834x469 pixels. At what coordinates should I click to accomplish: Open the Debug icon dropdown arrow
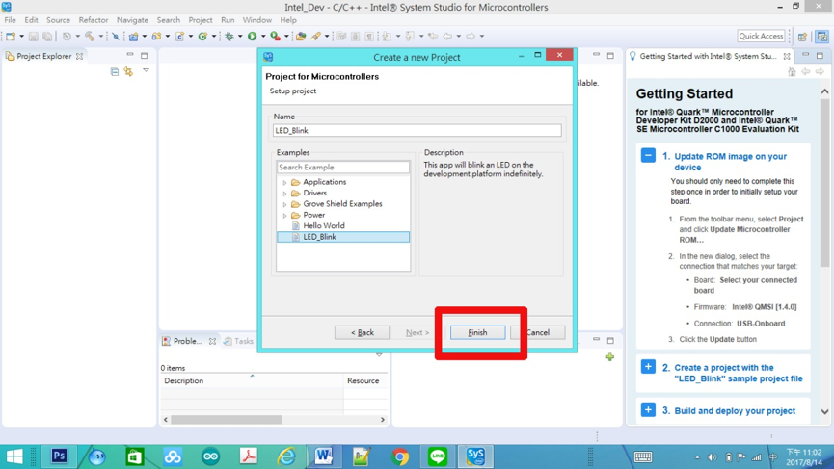tap(240, 37)
